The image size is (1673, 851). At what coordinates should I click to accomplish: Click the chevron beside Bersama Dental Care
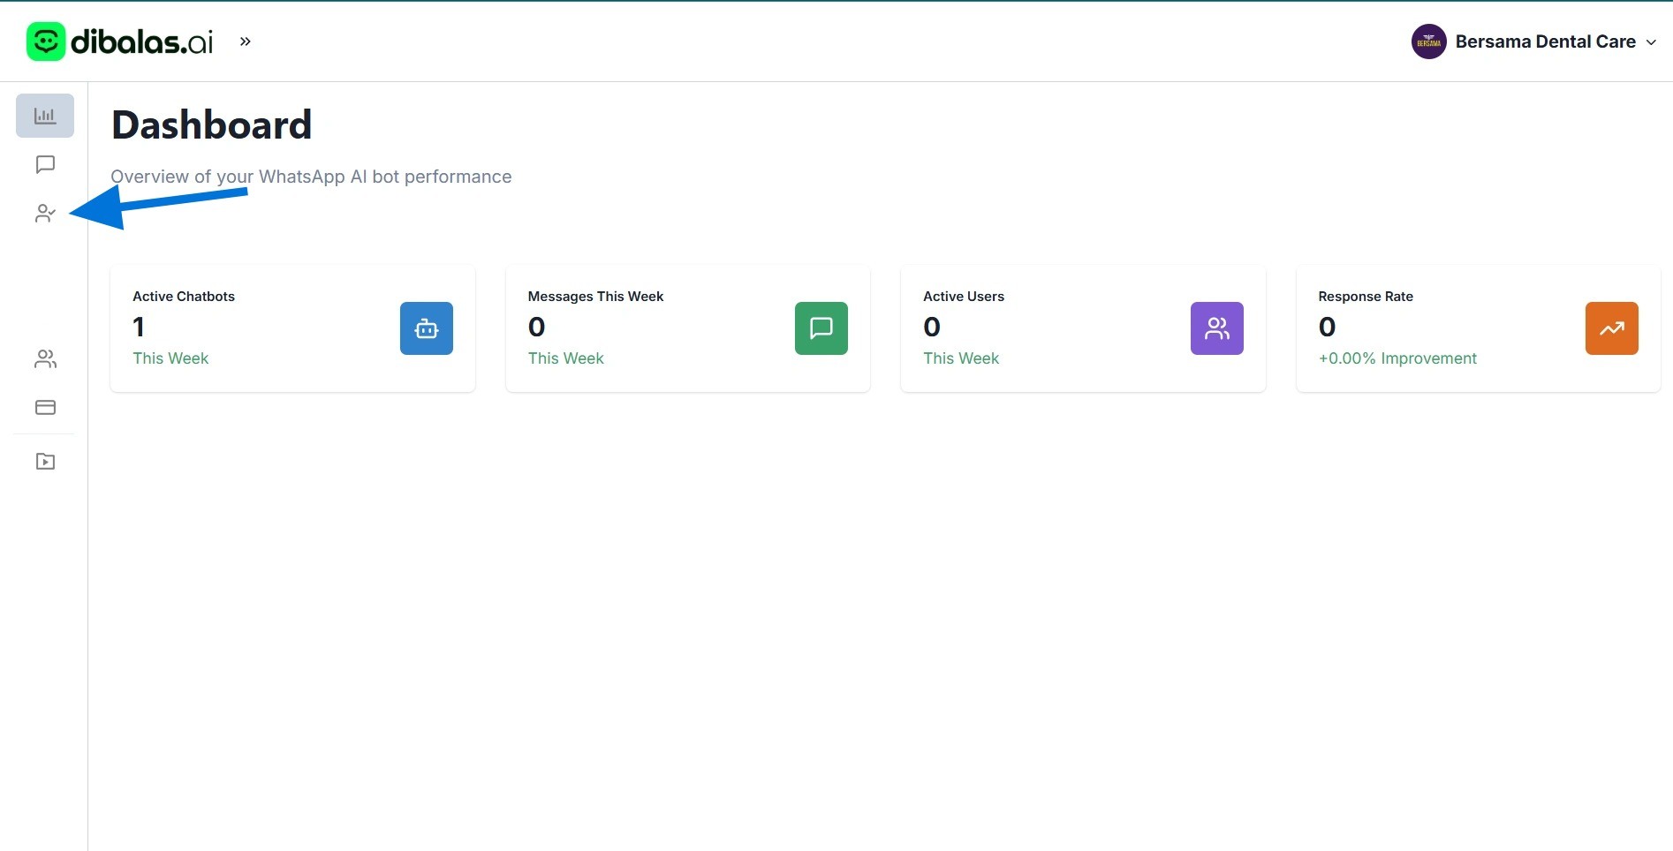pos(1651,42)
